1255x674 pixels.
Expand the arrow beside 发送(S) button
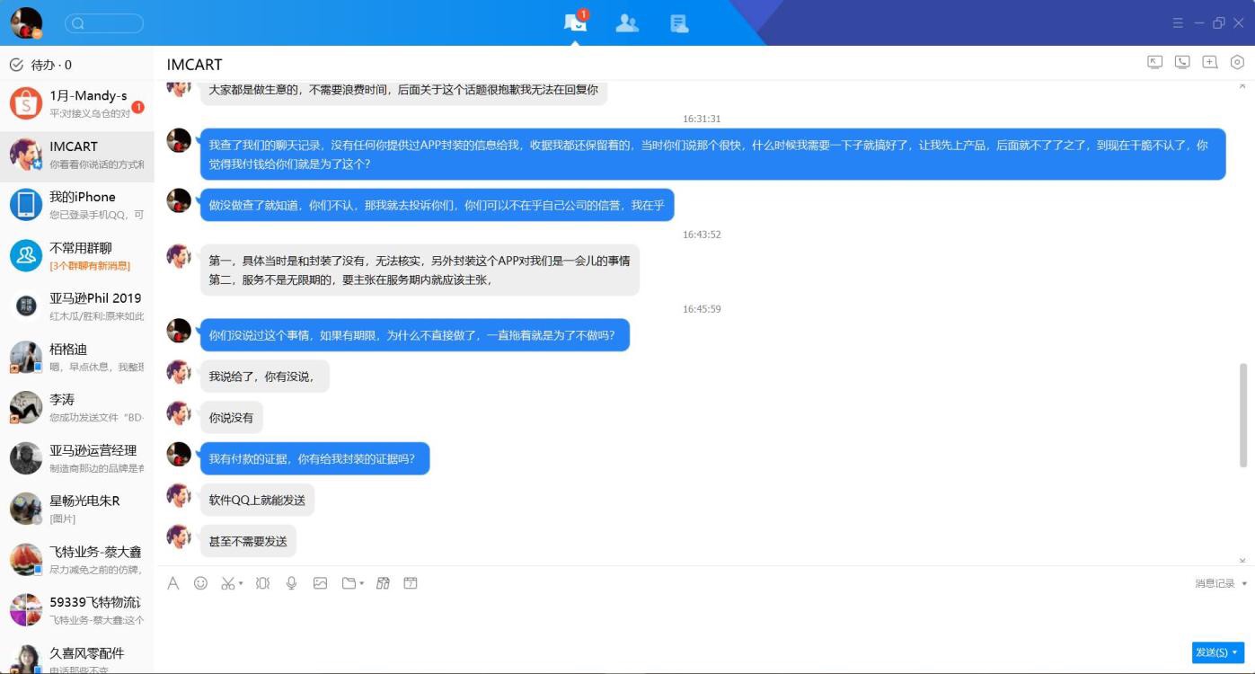pos(1235,652)
